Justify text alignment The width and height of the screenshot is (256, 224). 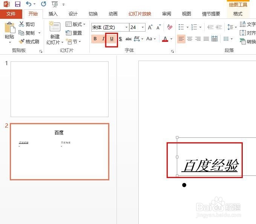(x=206, y=39)
